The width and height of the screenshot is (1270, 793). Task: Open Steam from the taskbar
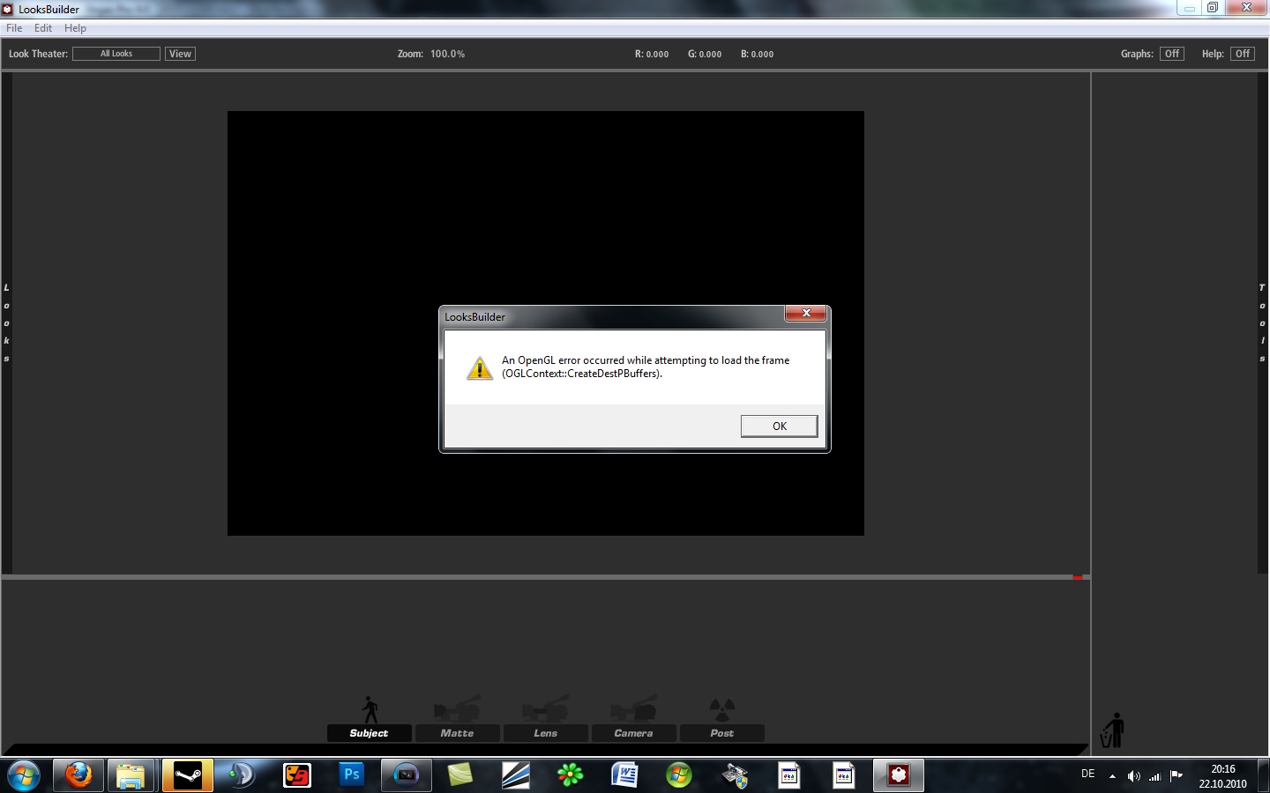click(187, 775)
